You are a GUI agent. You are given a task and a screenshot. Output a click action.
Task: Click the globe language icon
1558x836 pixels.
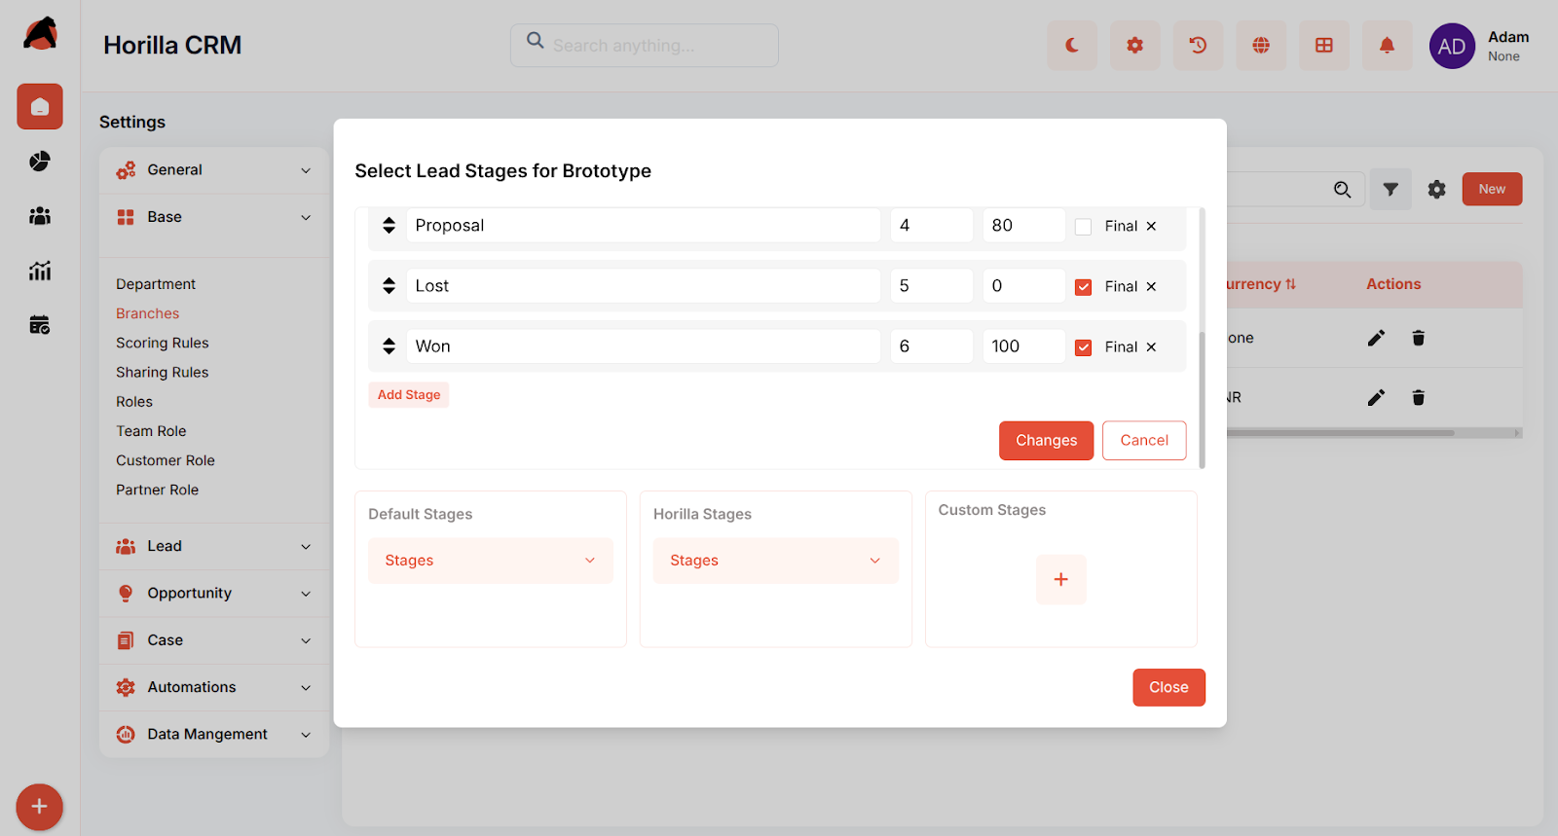[x=1261, y=46]
